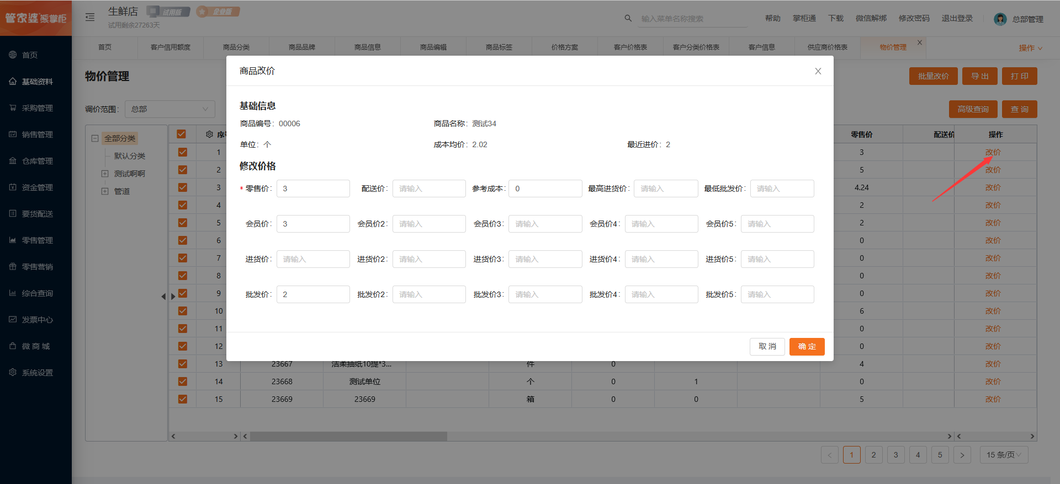The width and height of the screenshot is (1060, 484).
Task: Click right arrow of the fixed-column scrollbar
Action: pyautogui.click(x=1032, y=436)
